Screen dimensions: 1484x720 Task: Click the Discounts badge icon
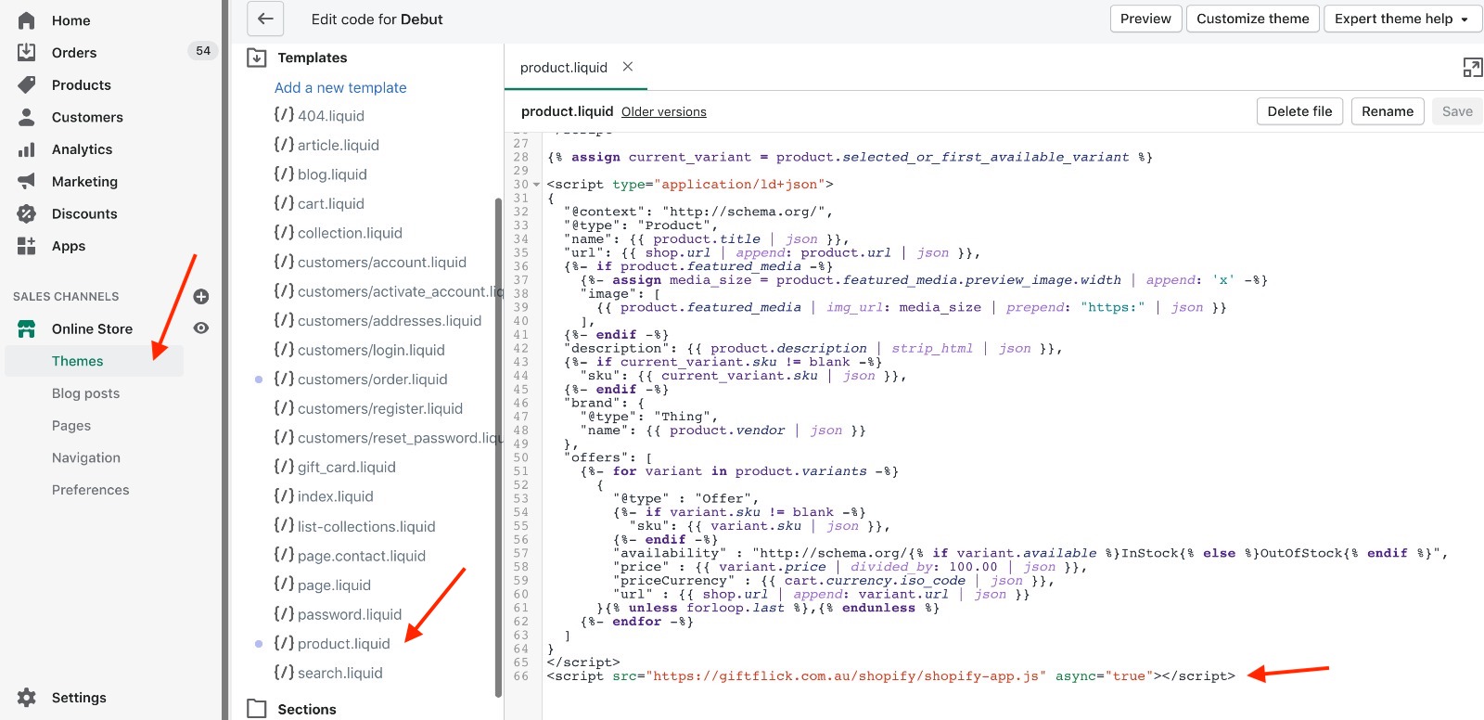(27, 213)
